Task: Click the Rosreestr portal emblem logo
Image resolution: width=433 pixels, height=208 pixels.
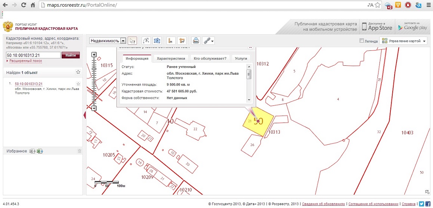Action: 8,27
